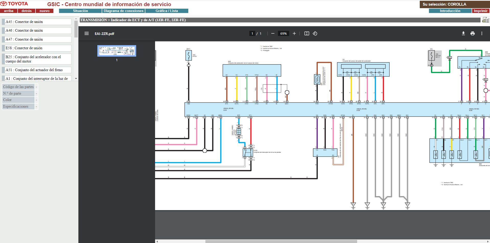Viewport: 490px width, 243px height.
Task: Click the Color label row
Action: pyautogui.click(x=18, y=100)
